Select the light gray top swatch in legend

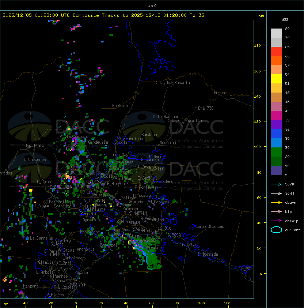pyautogui.click(x=276, y=33)
